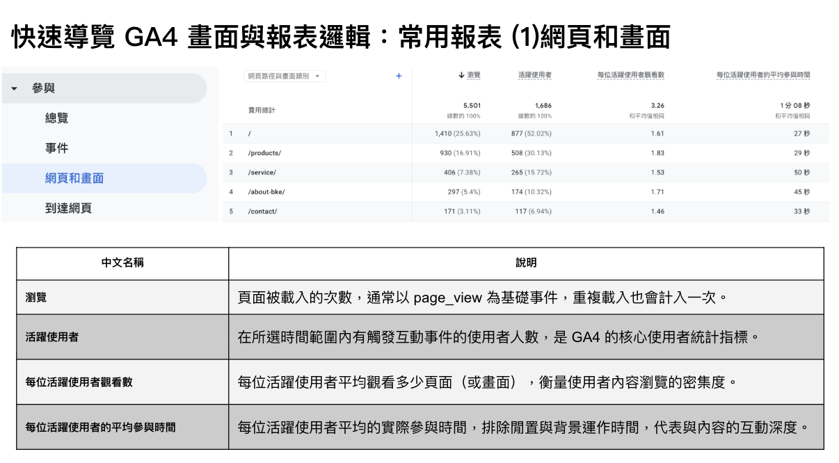Open the 事件 report
Screen dimensions: 839x463
[x=57, y=148]
